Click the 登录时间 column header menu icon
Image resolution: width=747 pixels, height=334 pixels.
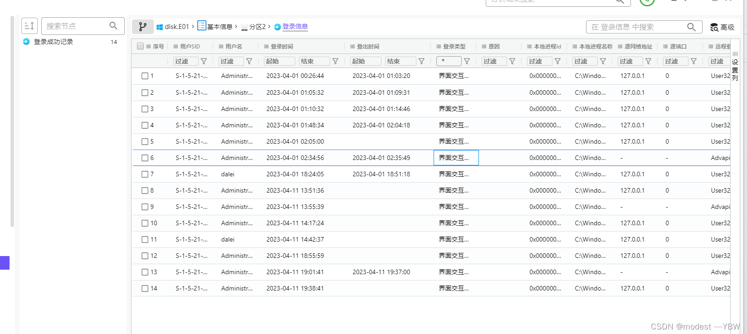[266, 47]
